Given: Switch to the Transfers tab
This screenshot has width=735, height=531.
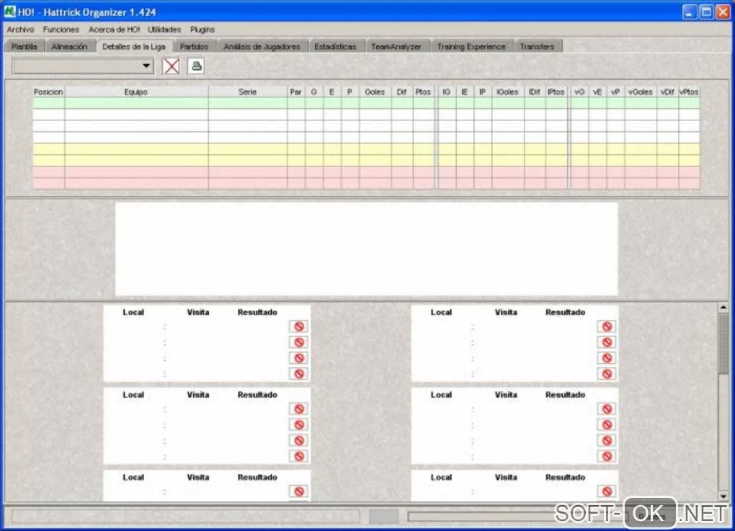Looking at the screenshot, I should tap(537, 46).
